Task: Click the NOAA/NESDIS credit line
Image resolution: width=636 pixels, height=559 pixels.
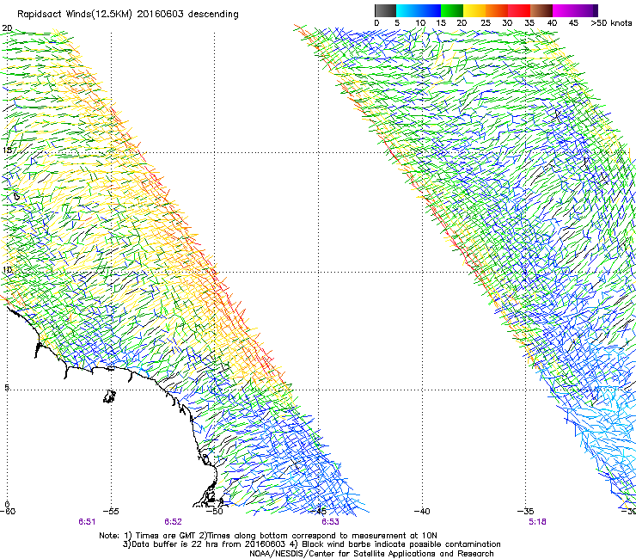Action: pos(371,554)
